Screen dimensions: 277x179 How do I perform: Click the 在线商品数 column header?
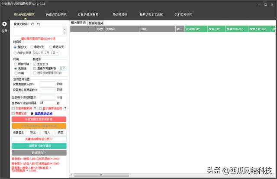(x=196, y=29)
